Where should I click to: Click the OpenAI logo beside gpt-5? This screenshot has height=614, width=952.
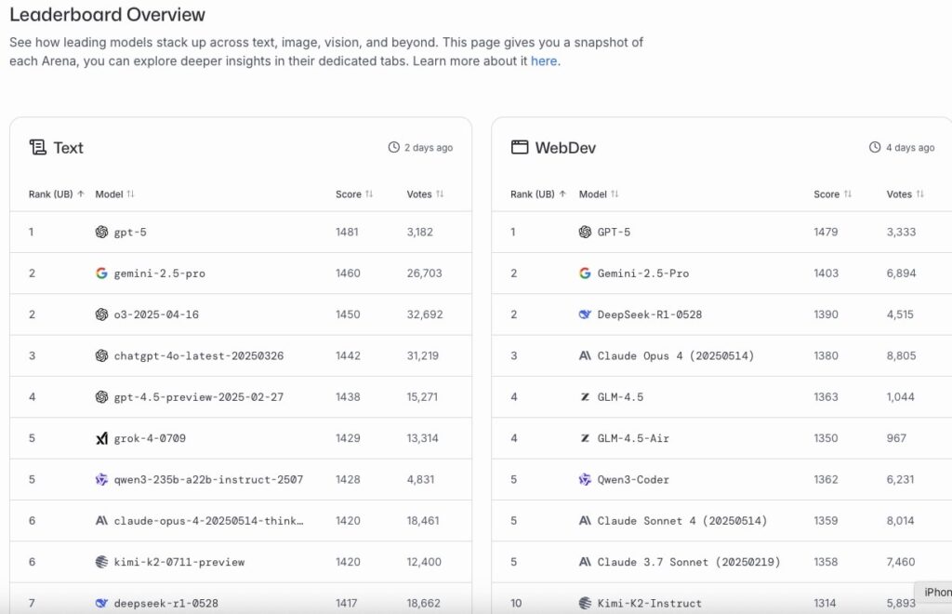[101, 232]
